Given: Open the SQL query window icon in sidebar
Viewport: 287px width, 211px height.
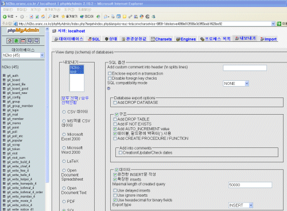Looking at the screenshot, I should click(23, 41).
